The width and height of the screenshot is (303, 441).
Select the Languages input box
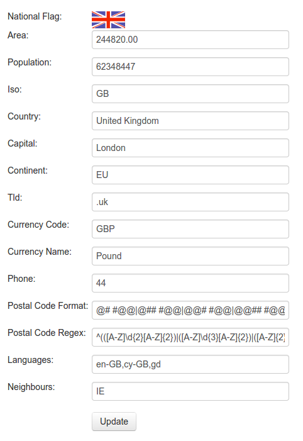(190, 364)
